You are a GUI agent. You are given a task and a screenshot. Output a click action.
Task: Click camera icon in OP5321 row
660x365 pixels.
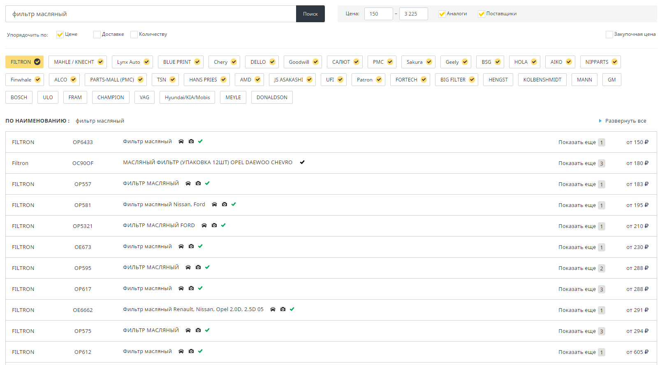(x=214, y=226)
